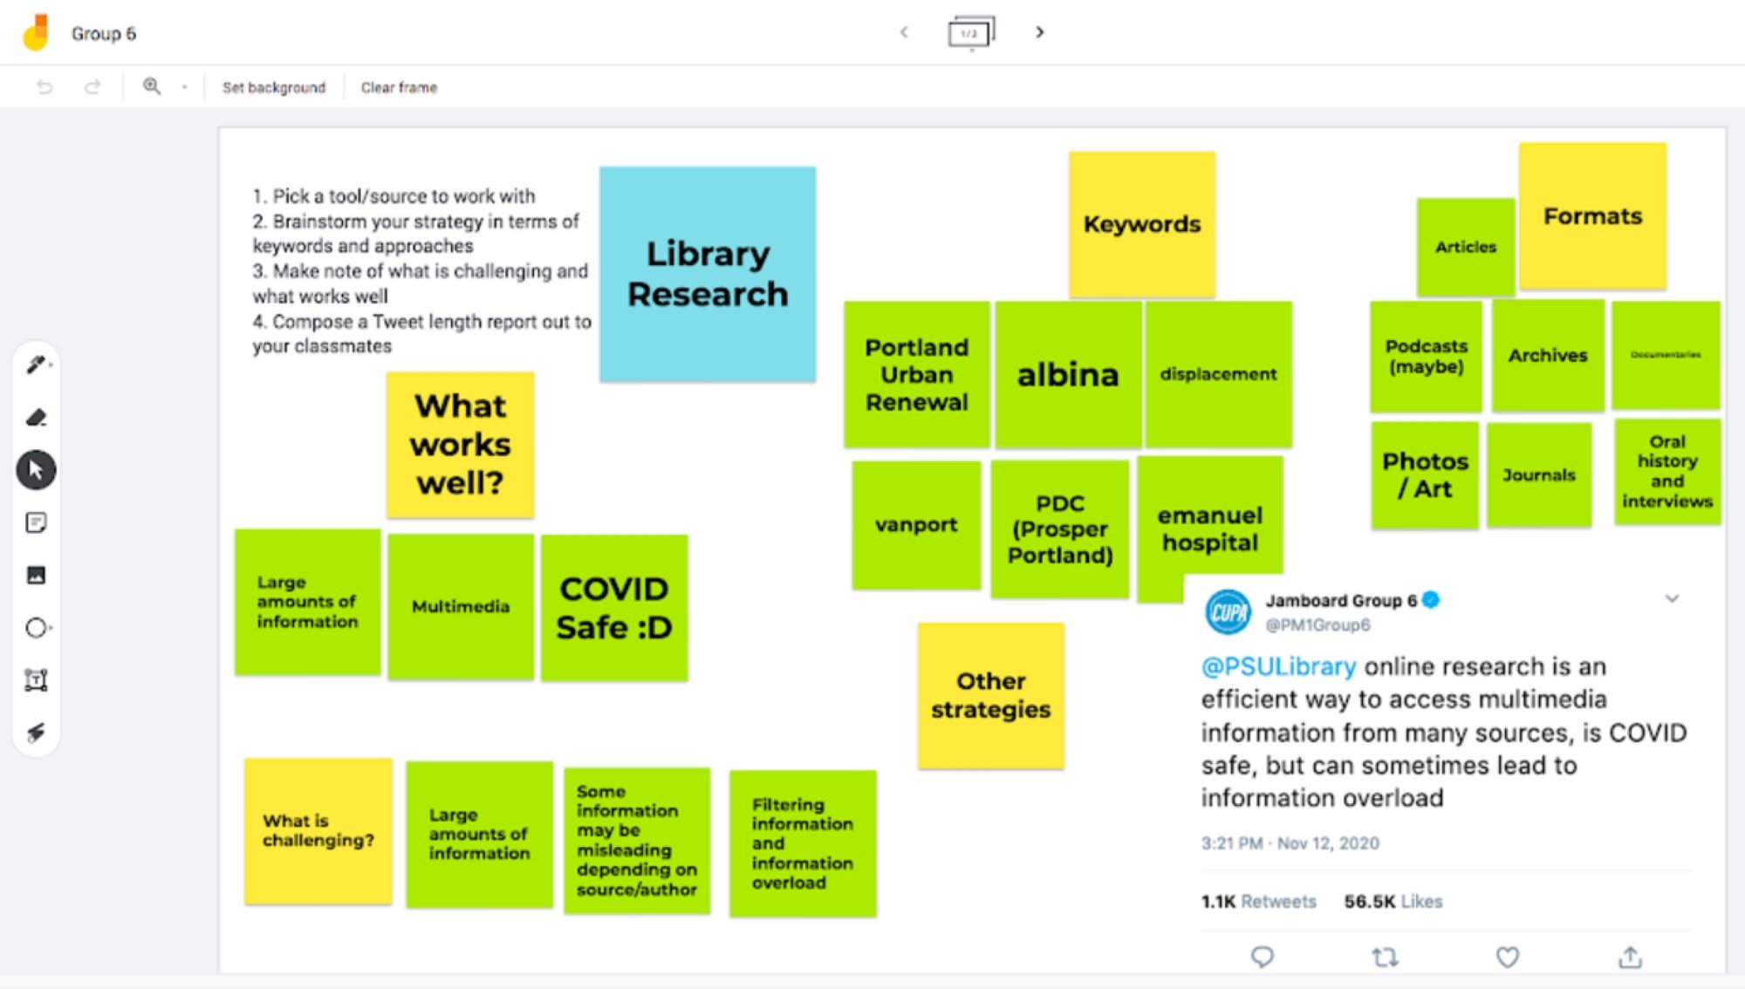Click the yellow Keywords sticky note

pos(1141,224)
